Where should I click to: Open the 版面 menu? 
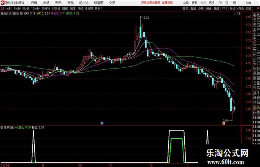click(x=194, y=3)
